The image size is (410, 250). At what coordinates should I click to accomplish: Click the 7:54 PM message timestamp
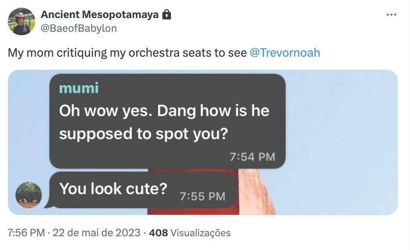pyautogui.click(x=252, y=157)
